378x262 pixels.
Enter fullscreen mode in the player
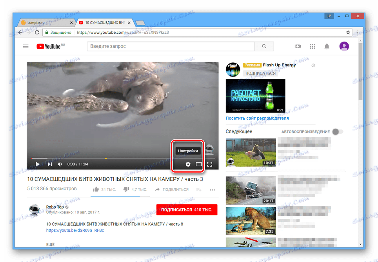pyautogui.click(x=210, y=164)
